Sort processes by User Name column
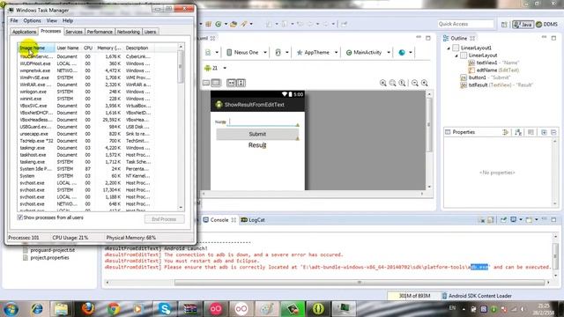This screenshot has width=564, height=317. click(68, 48)
